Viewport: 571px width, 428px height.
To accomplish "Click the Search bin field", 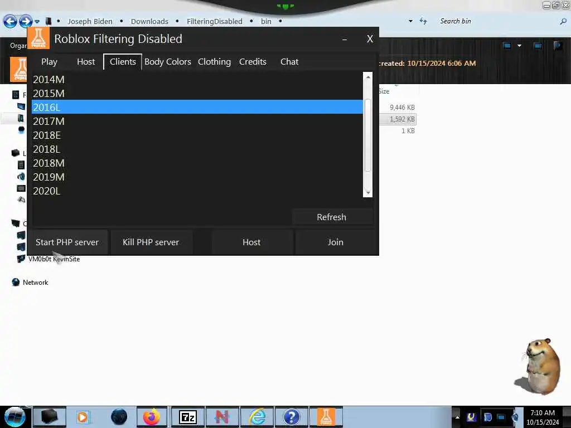I will [497, 21].
